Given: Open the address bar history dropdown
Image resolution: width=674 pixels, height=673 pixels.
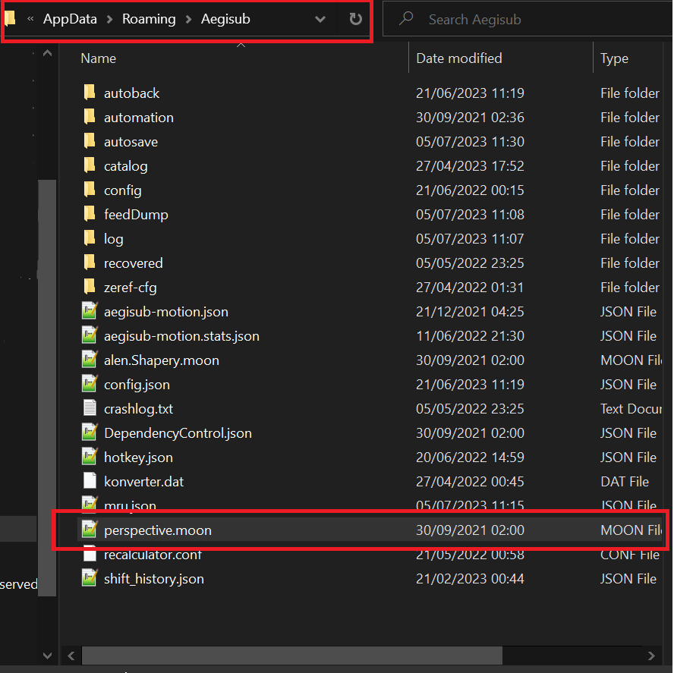Looking at the screenshot, I should point(320,20).
